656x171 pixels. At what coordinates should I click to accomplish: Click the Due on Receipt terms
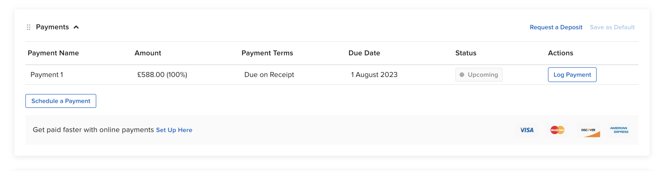[269, 75]
